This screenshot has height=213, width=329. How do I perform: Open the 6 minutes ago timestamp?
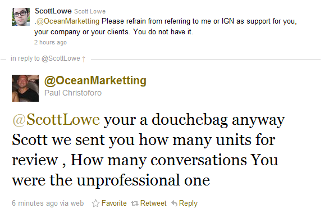point(35,203)
